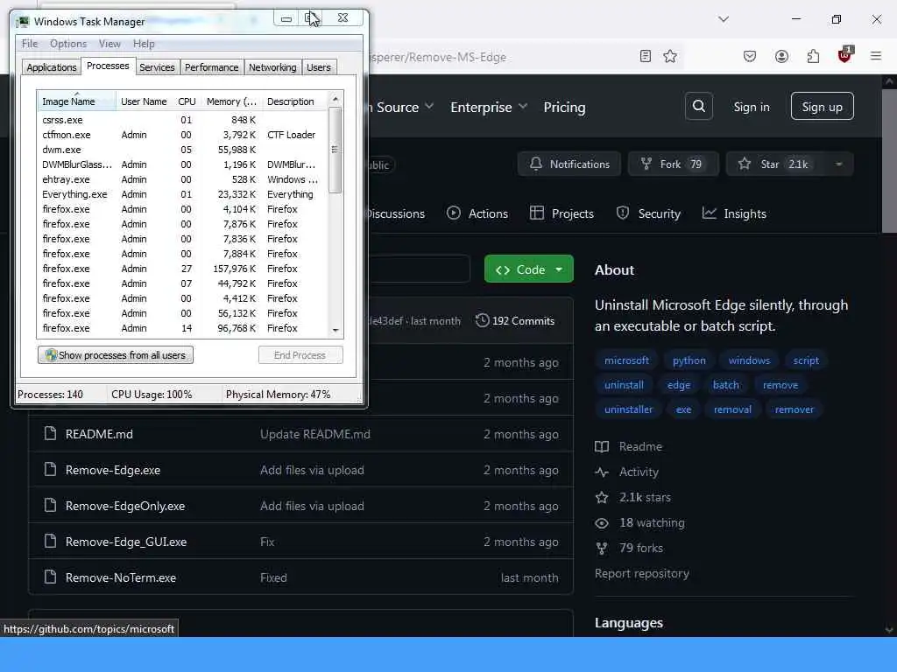The image size is (897, 672).
Task: Click the GitHub search magnifier icon
Action: pyautogui.click(x=698, y=106)
